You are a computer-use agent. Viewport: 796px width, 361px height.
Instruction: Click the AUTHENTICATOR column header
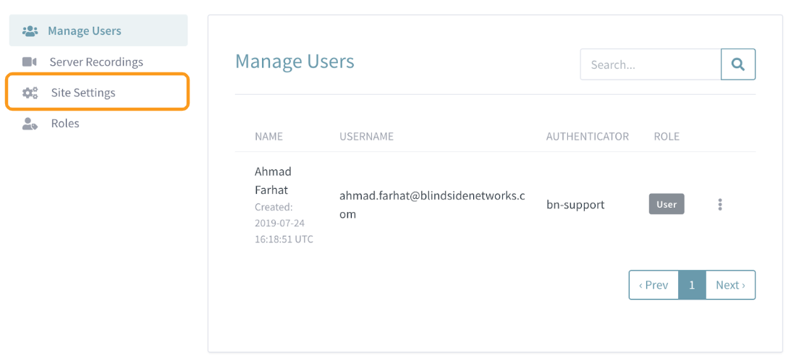point(588,137)
